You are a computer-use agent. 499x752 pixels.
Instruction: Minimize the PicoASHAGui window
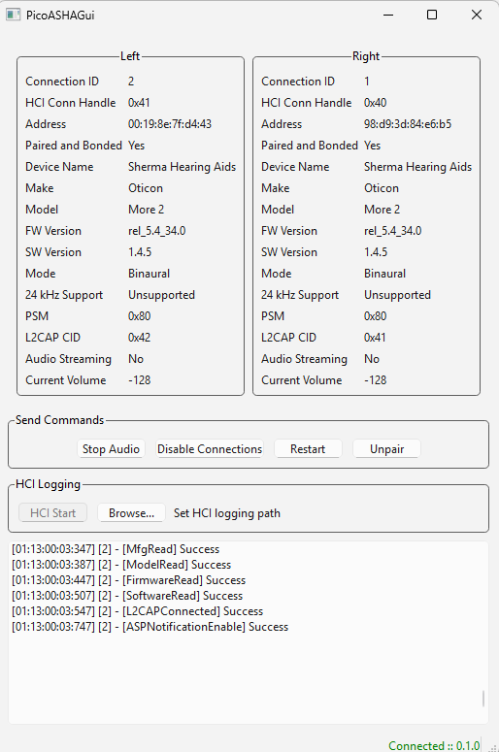tap(388, 15)
